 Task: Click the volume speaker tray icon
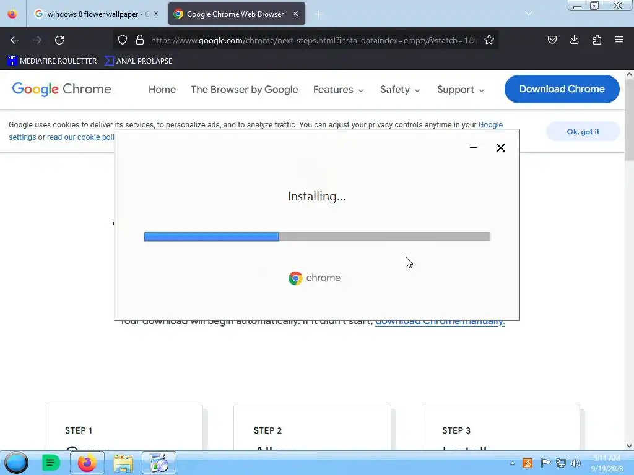click(x=576, y=463)
